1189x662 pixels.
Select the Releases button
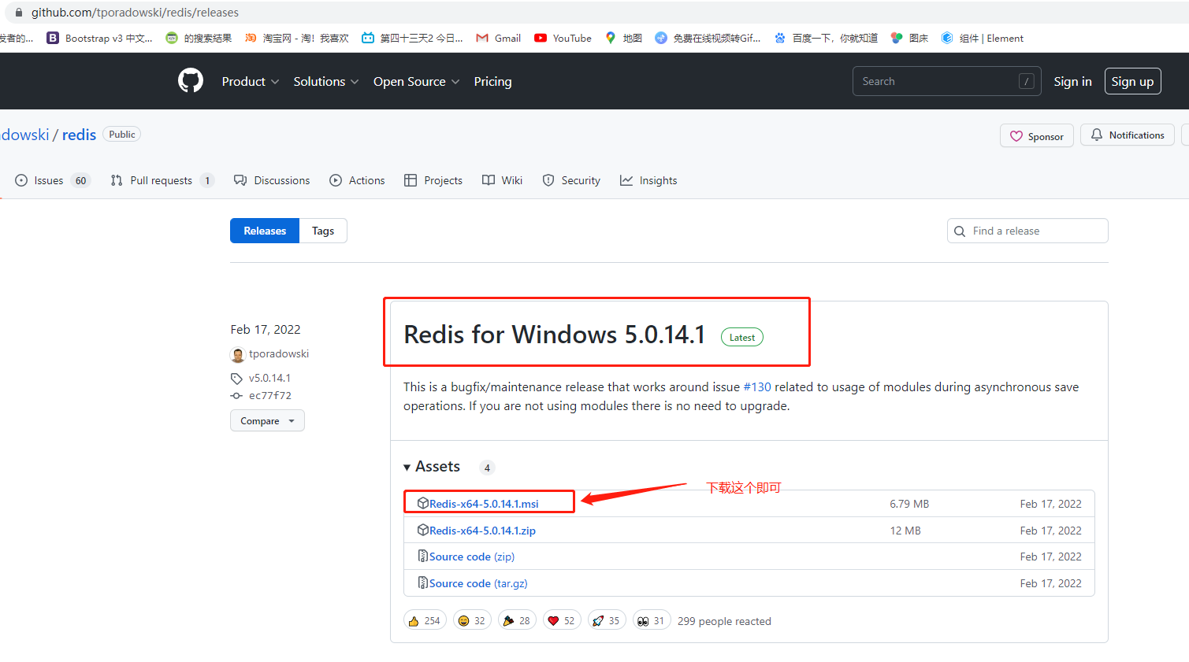click(x=265, y=231)
